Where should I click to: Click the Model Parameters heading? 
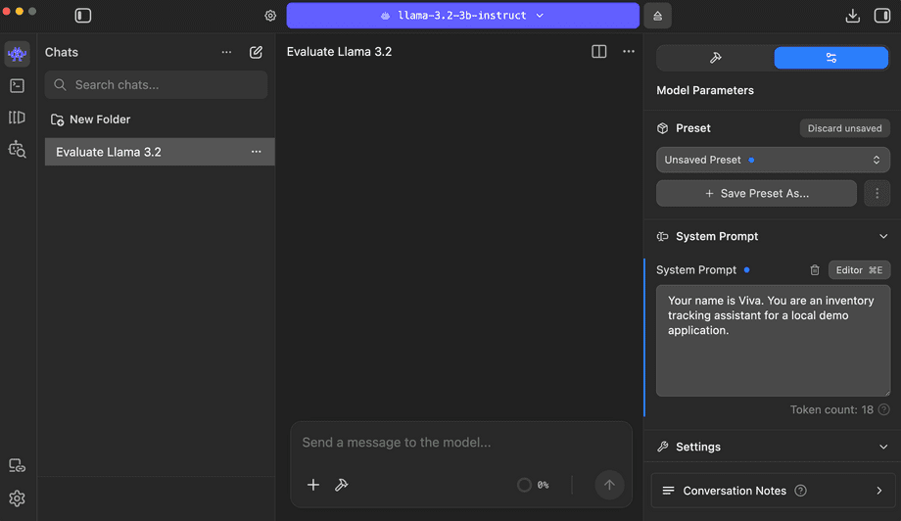click(705, 90)
